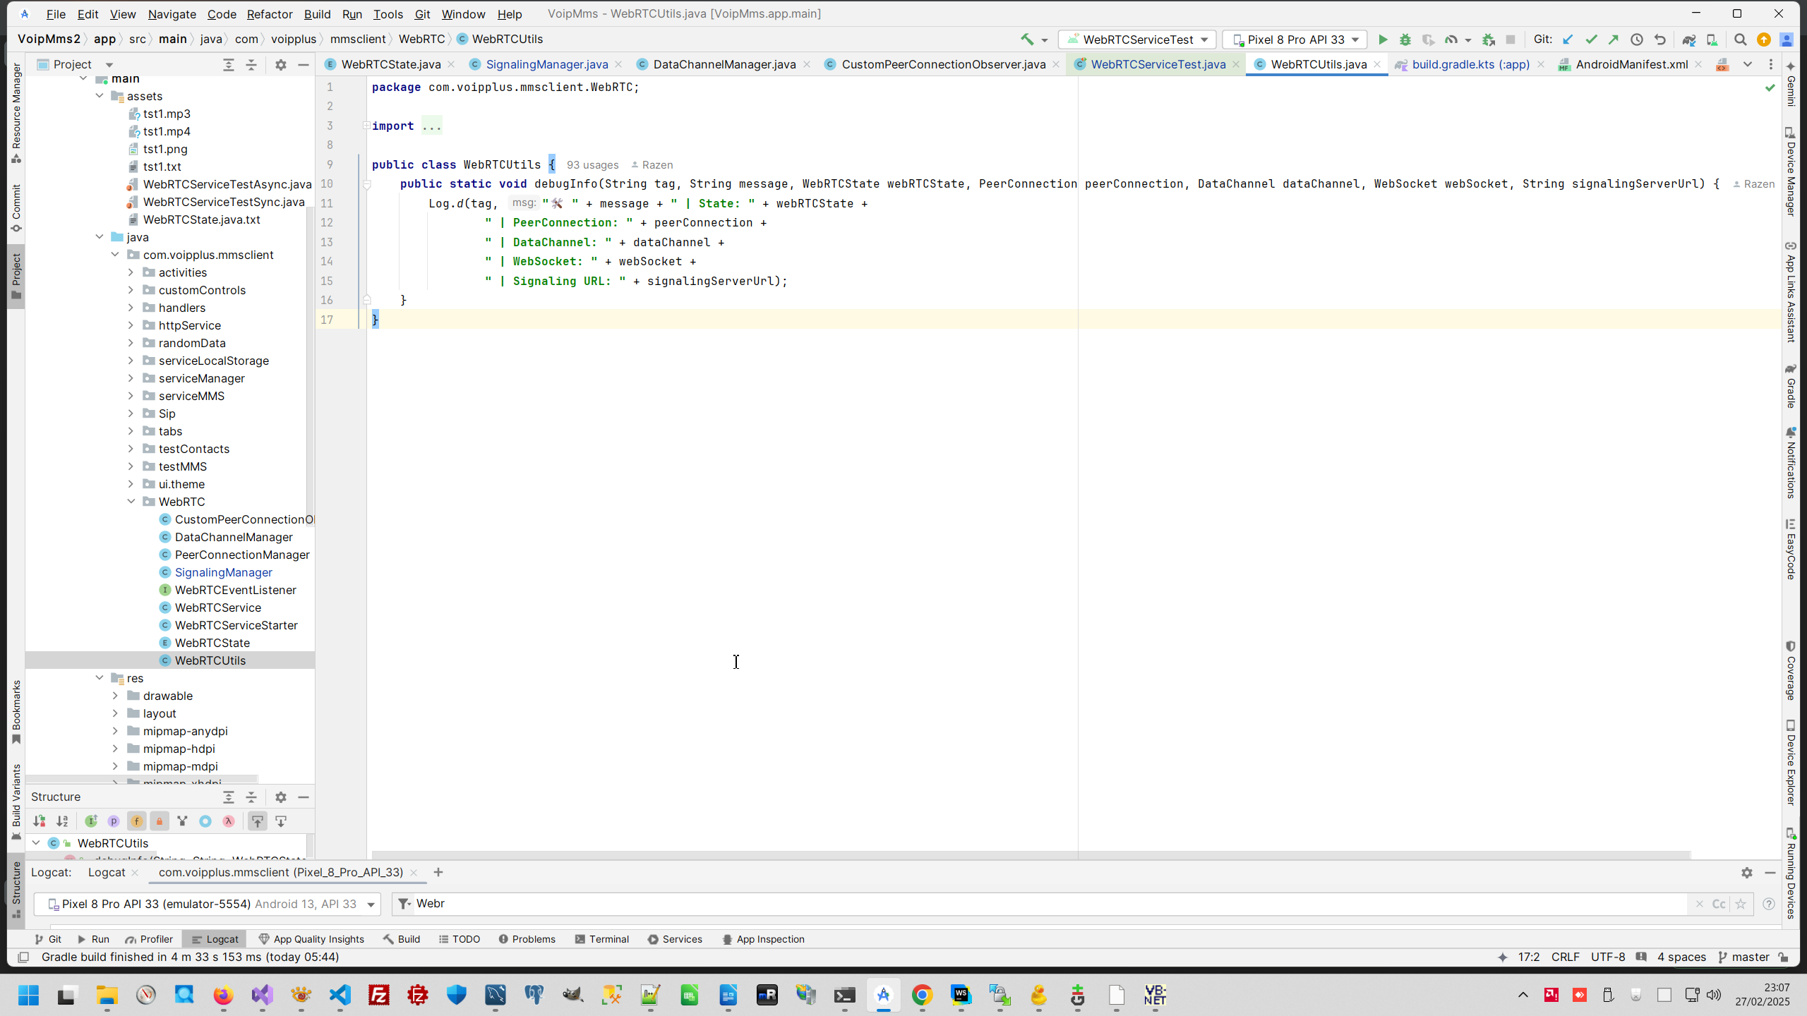Click Git update project blue arrow
The image size is (1807, 1016).
(1568, 40)
